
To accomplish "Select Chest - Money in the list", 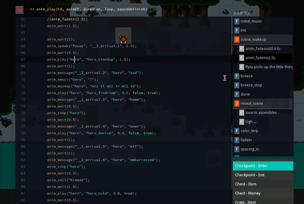I will (x=263, y=193).
